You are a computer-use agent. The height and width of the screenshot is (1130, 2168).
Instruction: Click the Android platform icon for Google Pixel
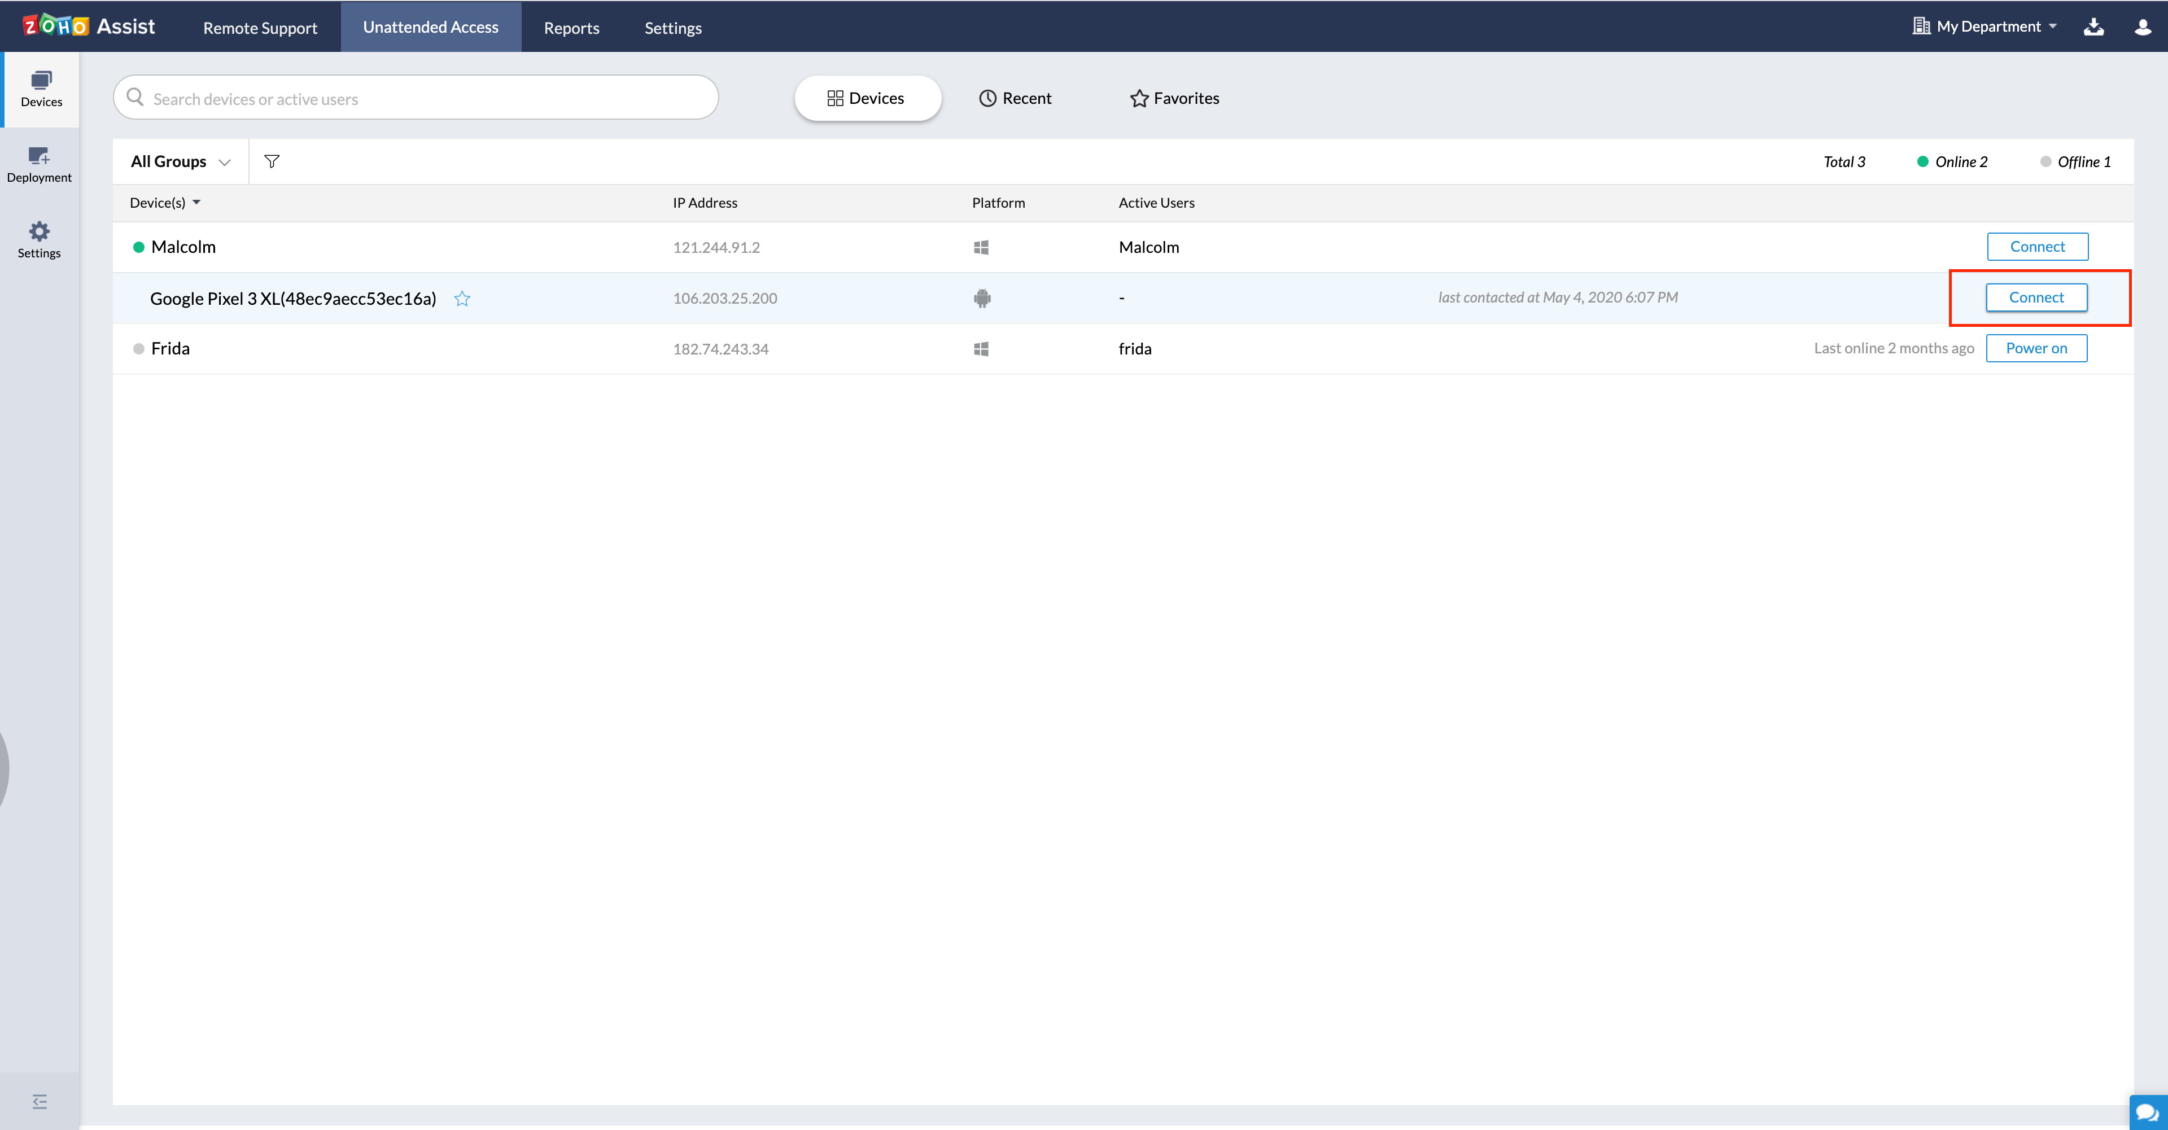pos(982,298)
